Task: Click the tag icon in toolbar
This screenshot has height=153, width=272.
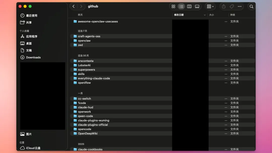Action: point(232,6)
